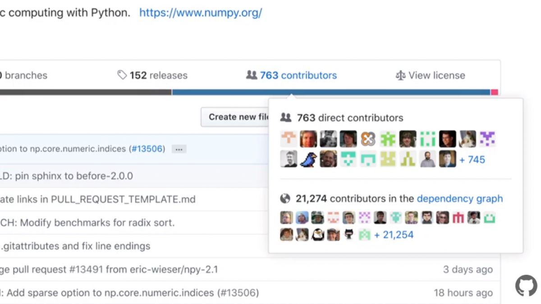Show the + 745 more contributors
Viewport: 541px width, 304px height.
pos(472,159)
